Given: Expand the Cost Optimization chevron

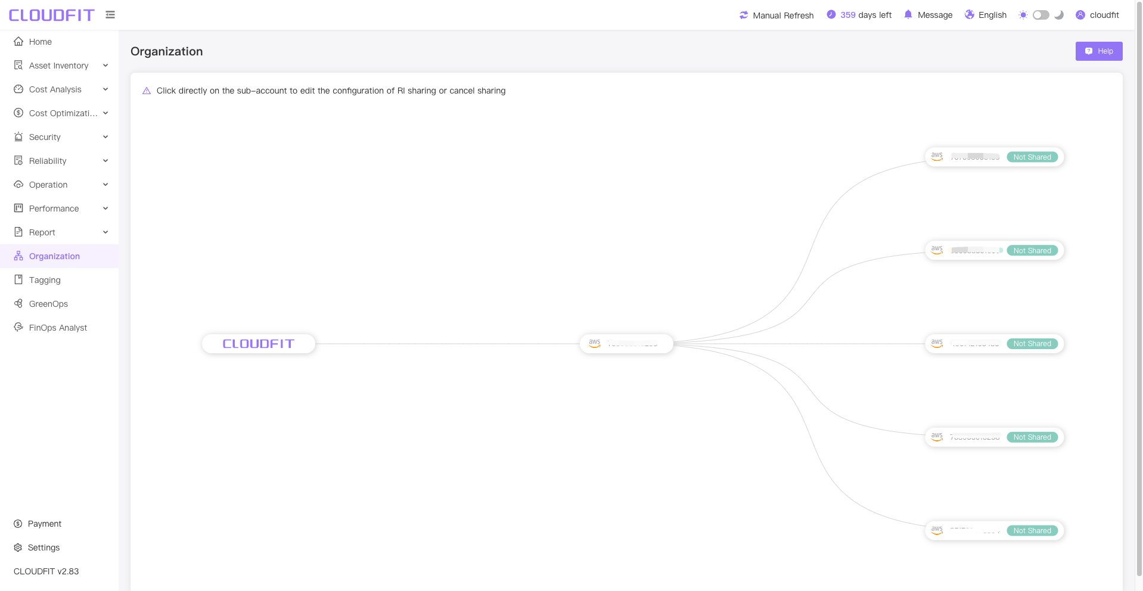Looking at the screenshot, I should point(105,113).
